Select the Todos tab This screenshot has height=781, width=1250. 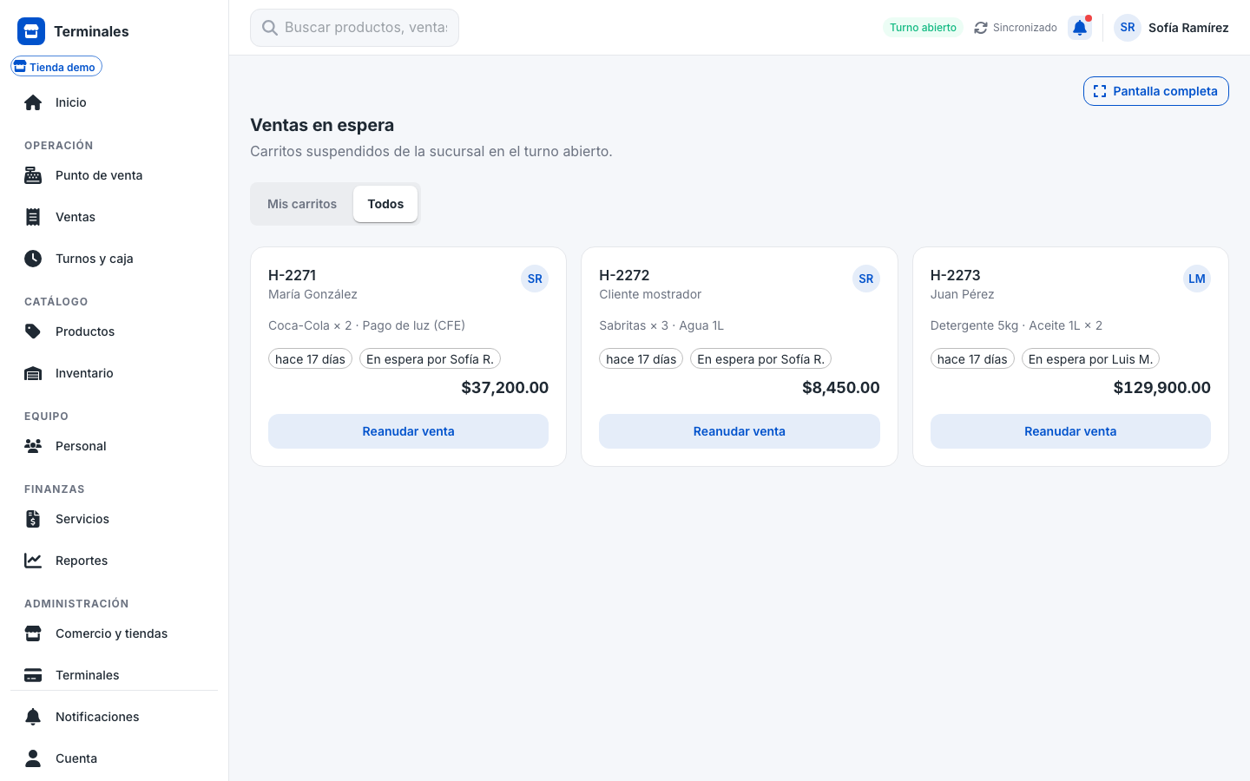tap(385, 204)
